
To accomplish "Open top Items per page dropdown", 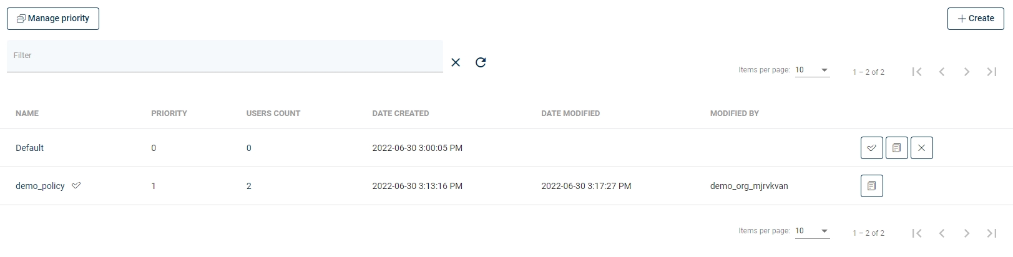I will [812, 70].
